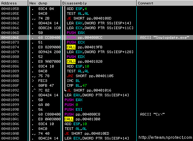Select PUSH EDX at 00401080
Viewport: 193px width, 141px height.
point(76,57)
